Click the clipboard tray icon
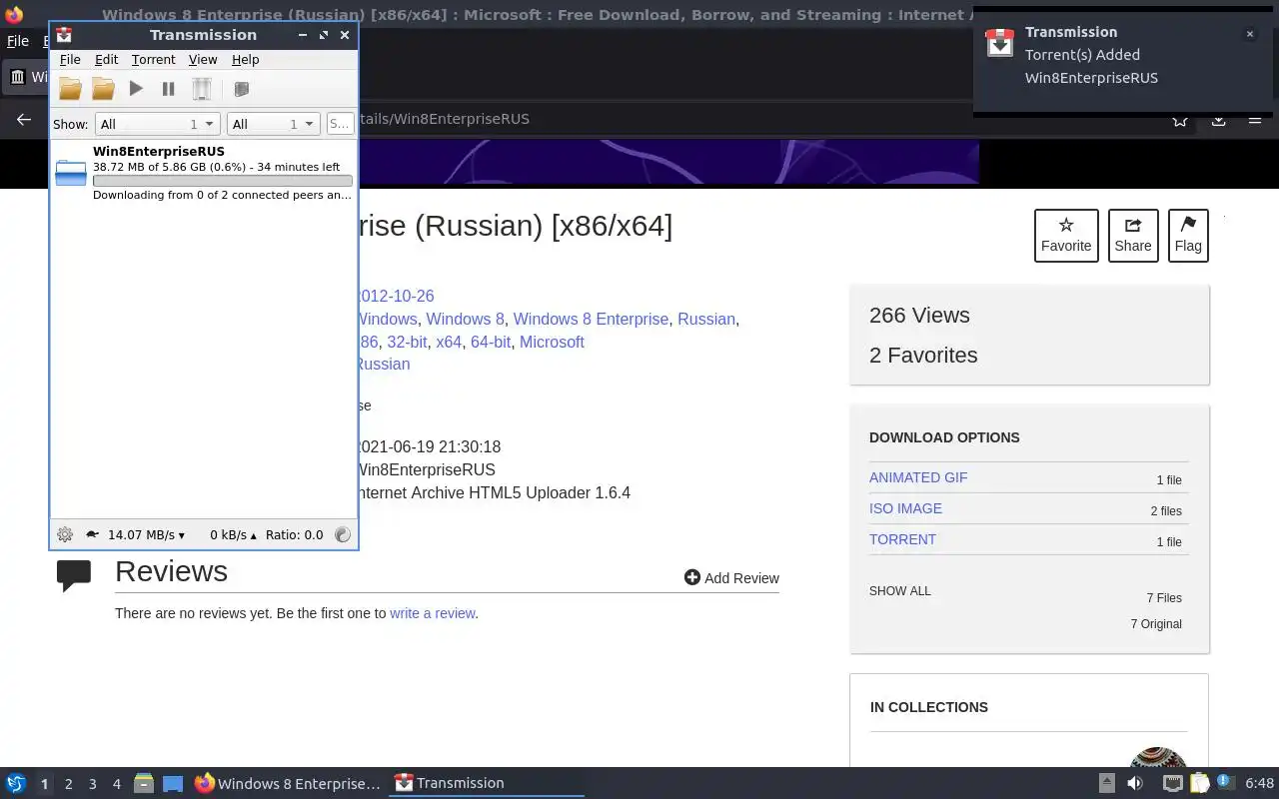The image size is (1279, 799). click(x=1200, y=783)
